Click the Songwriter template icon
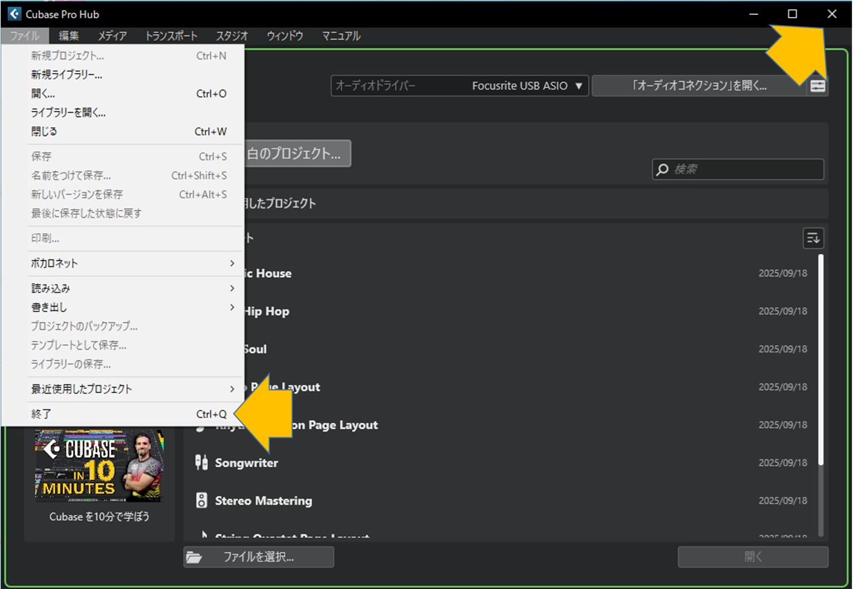The width and height of the screenshot is (853, 589). (x=201, y=463)
